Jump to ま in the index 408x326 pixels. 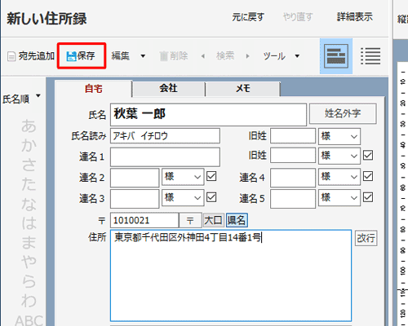(x=29, y=243)
